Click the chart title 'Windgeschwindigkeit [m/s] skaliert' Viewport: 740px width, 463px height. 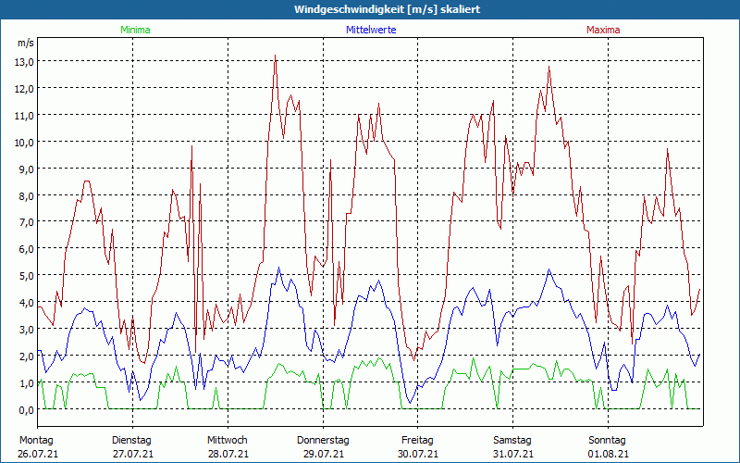387,9
